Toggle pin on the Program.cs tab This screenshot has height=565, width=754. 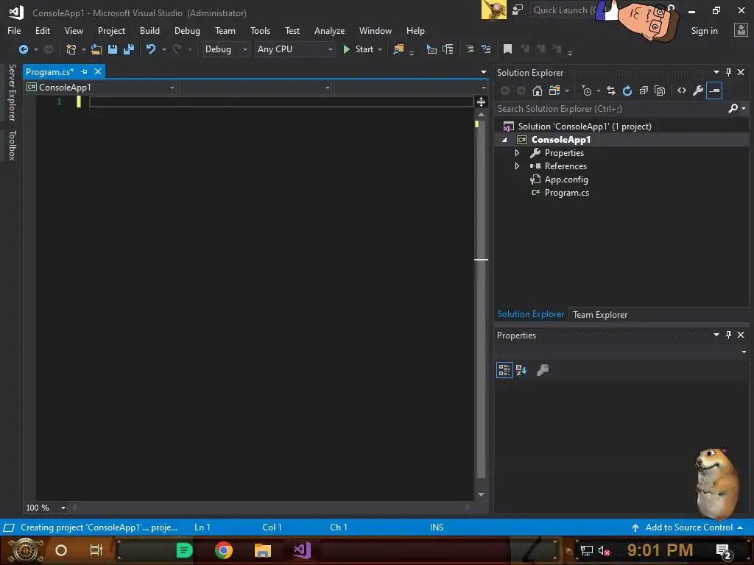coord(84,71)
